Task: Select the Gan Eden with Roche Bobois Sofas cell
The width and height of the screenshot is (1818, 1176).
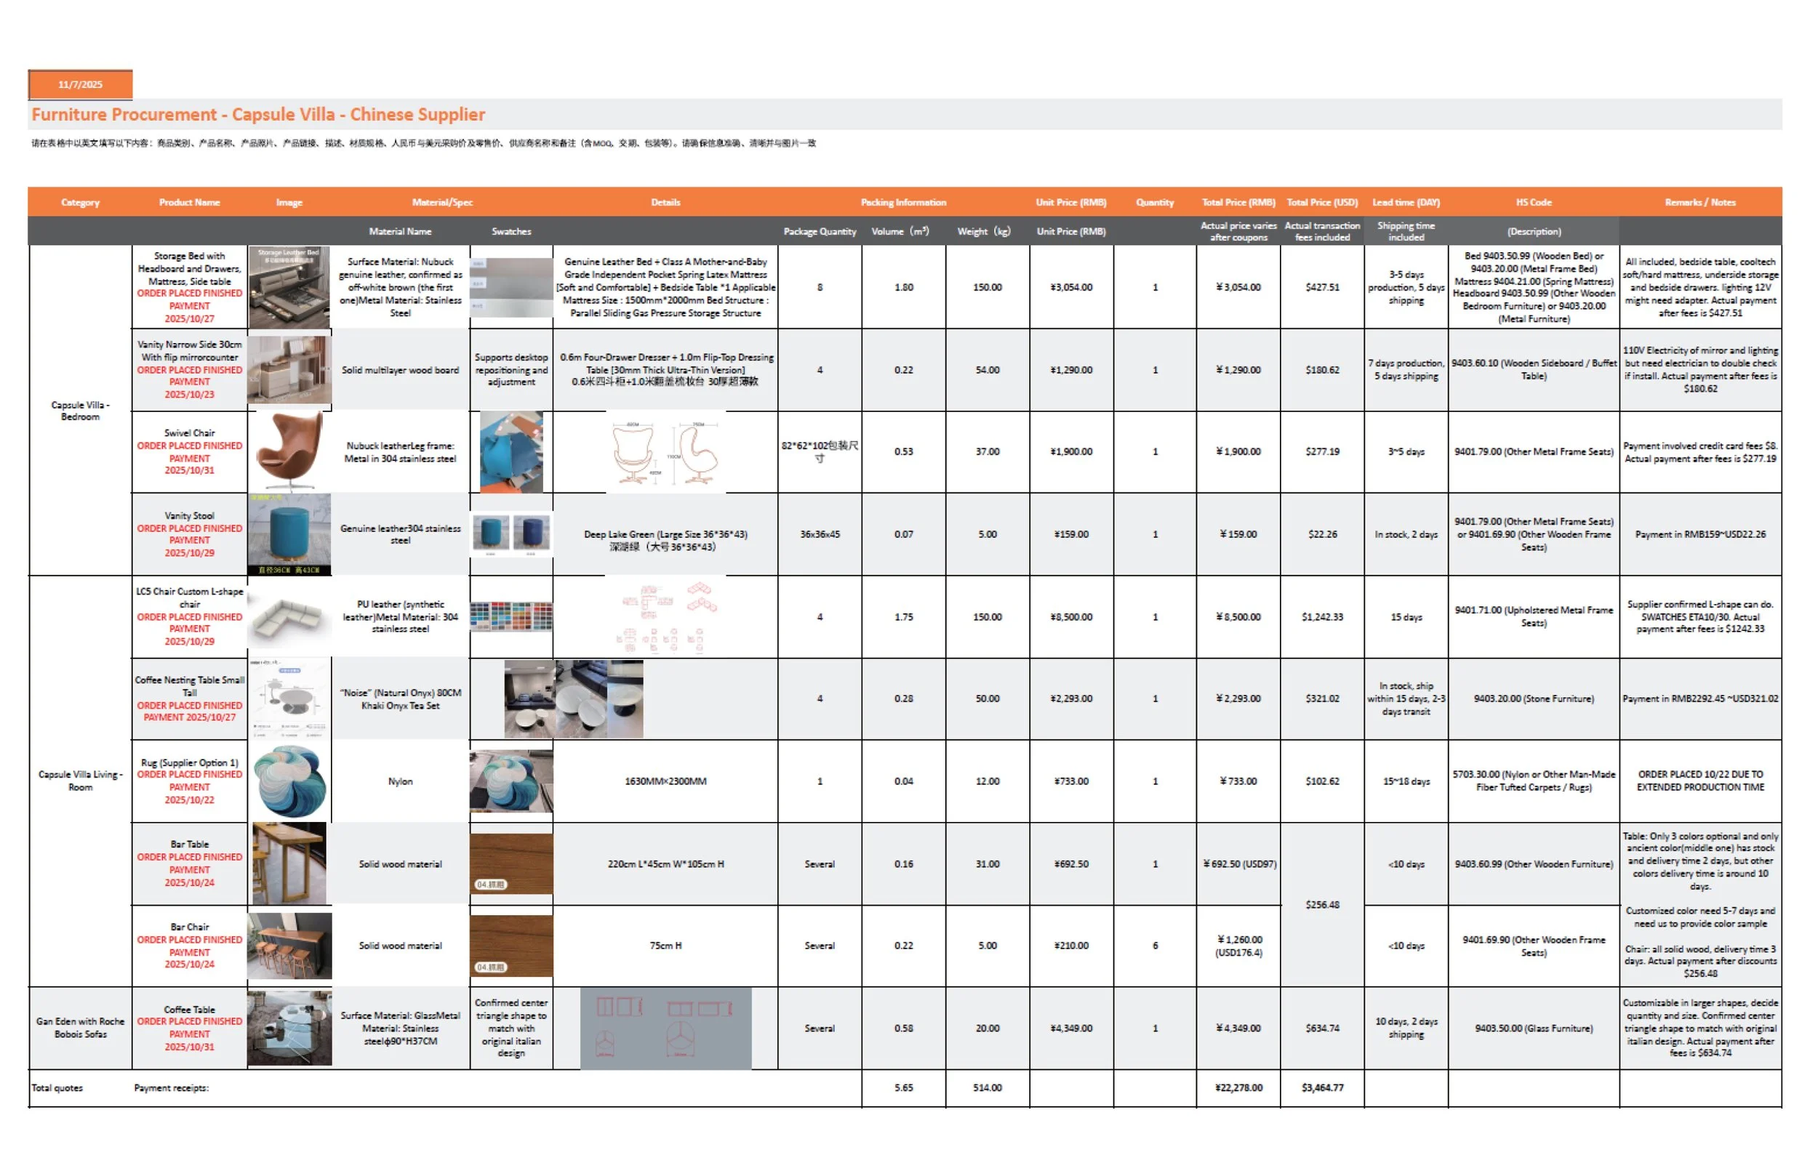Action: [x=80, y=1028]
